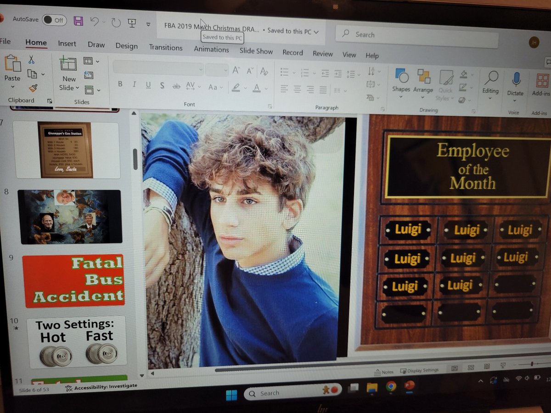
Task: Toggle Bold formatting
Action: click(120, 84)
